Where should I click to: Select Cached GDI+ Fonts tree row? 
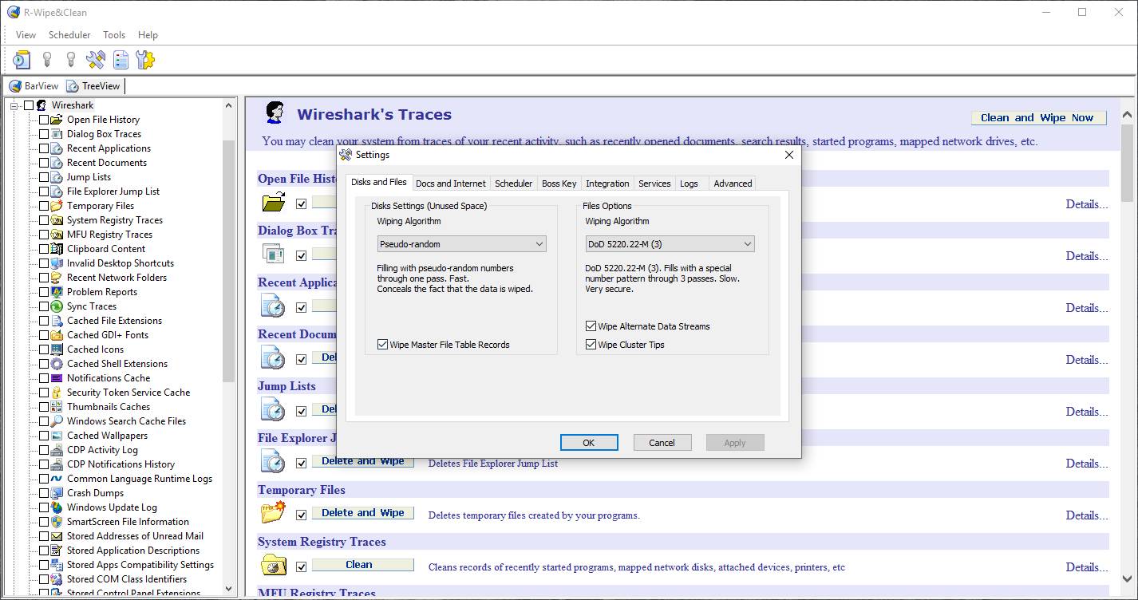coord(108,335)
